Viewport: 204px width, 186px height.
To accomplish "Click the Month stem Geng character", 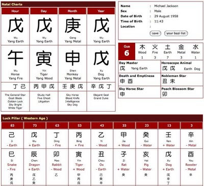I will [x=73, y=25].
